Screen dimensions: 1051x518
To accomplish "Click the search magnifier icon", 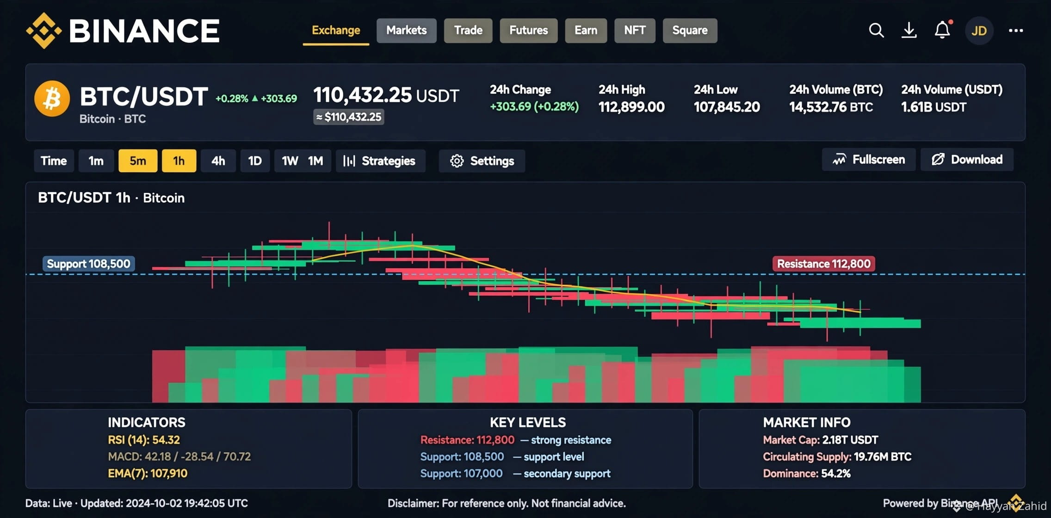I will coord(876,31).
